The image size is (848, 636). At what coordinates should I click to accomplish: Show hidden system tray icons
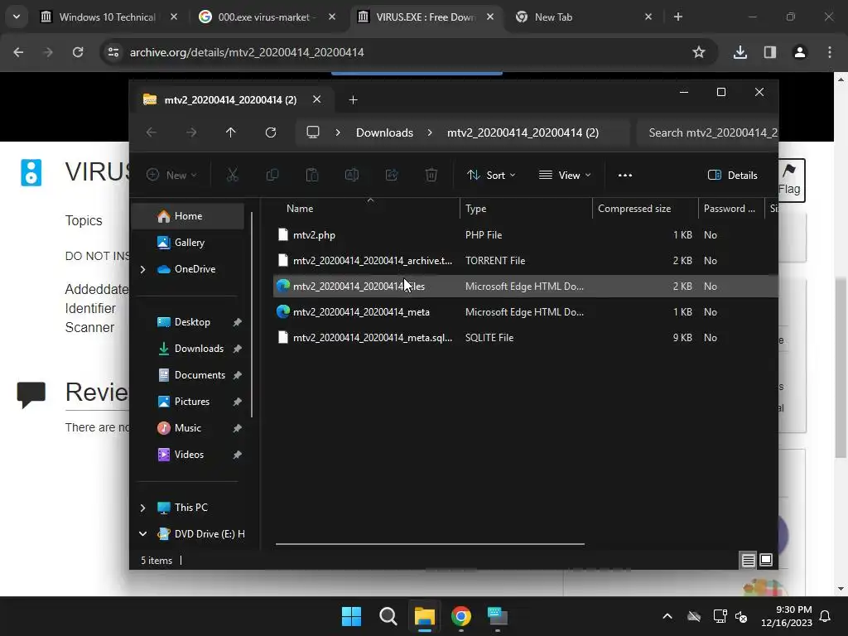pos(667,616)
